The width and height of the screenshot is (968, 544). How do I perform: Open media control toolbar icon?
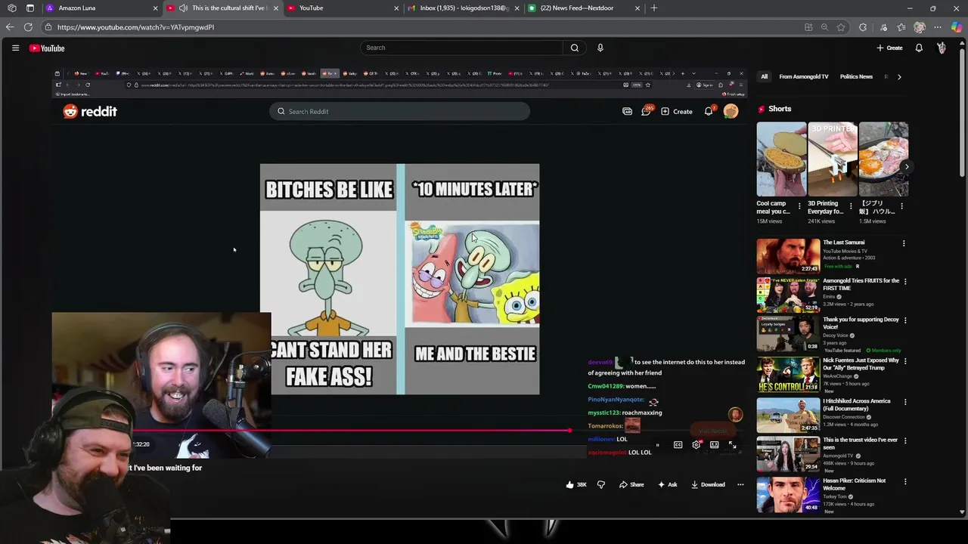pos(883,27)
